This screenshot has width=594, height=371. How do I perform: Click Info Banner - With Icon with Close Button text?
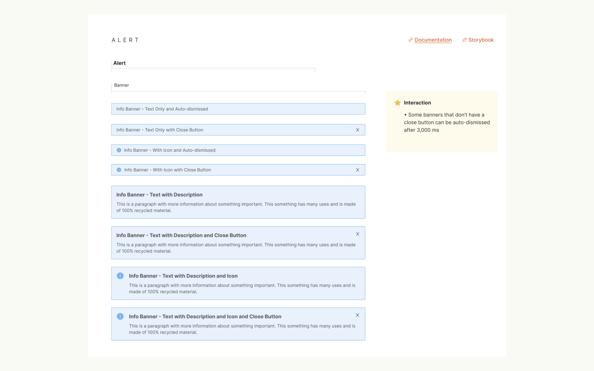pos(167,170)
